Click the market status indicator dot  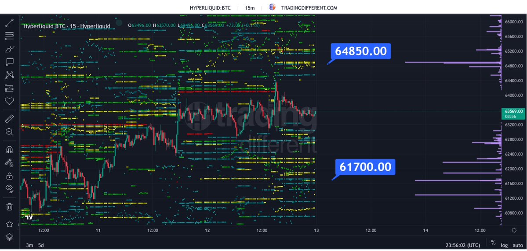119,23
